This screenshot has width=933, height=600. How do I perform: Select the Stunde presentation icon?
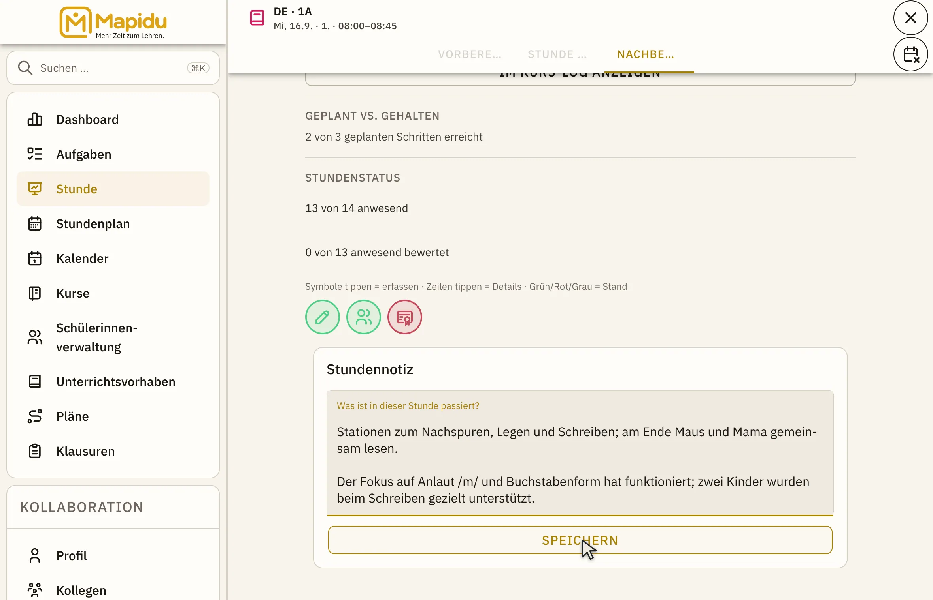point(35,189)
